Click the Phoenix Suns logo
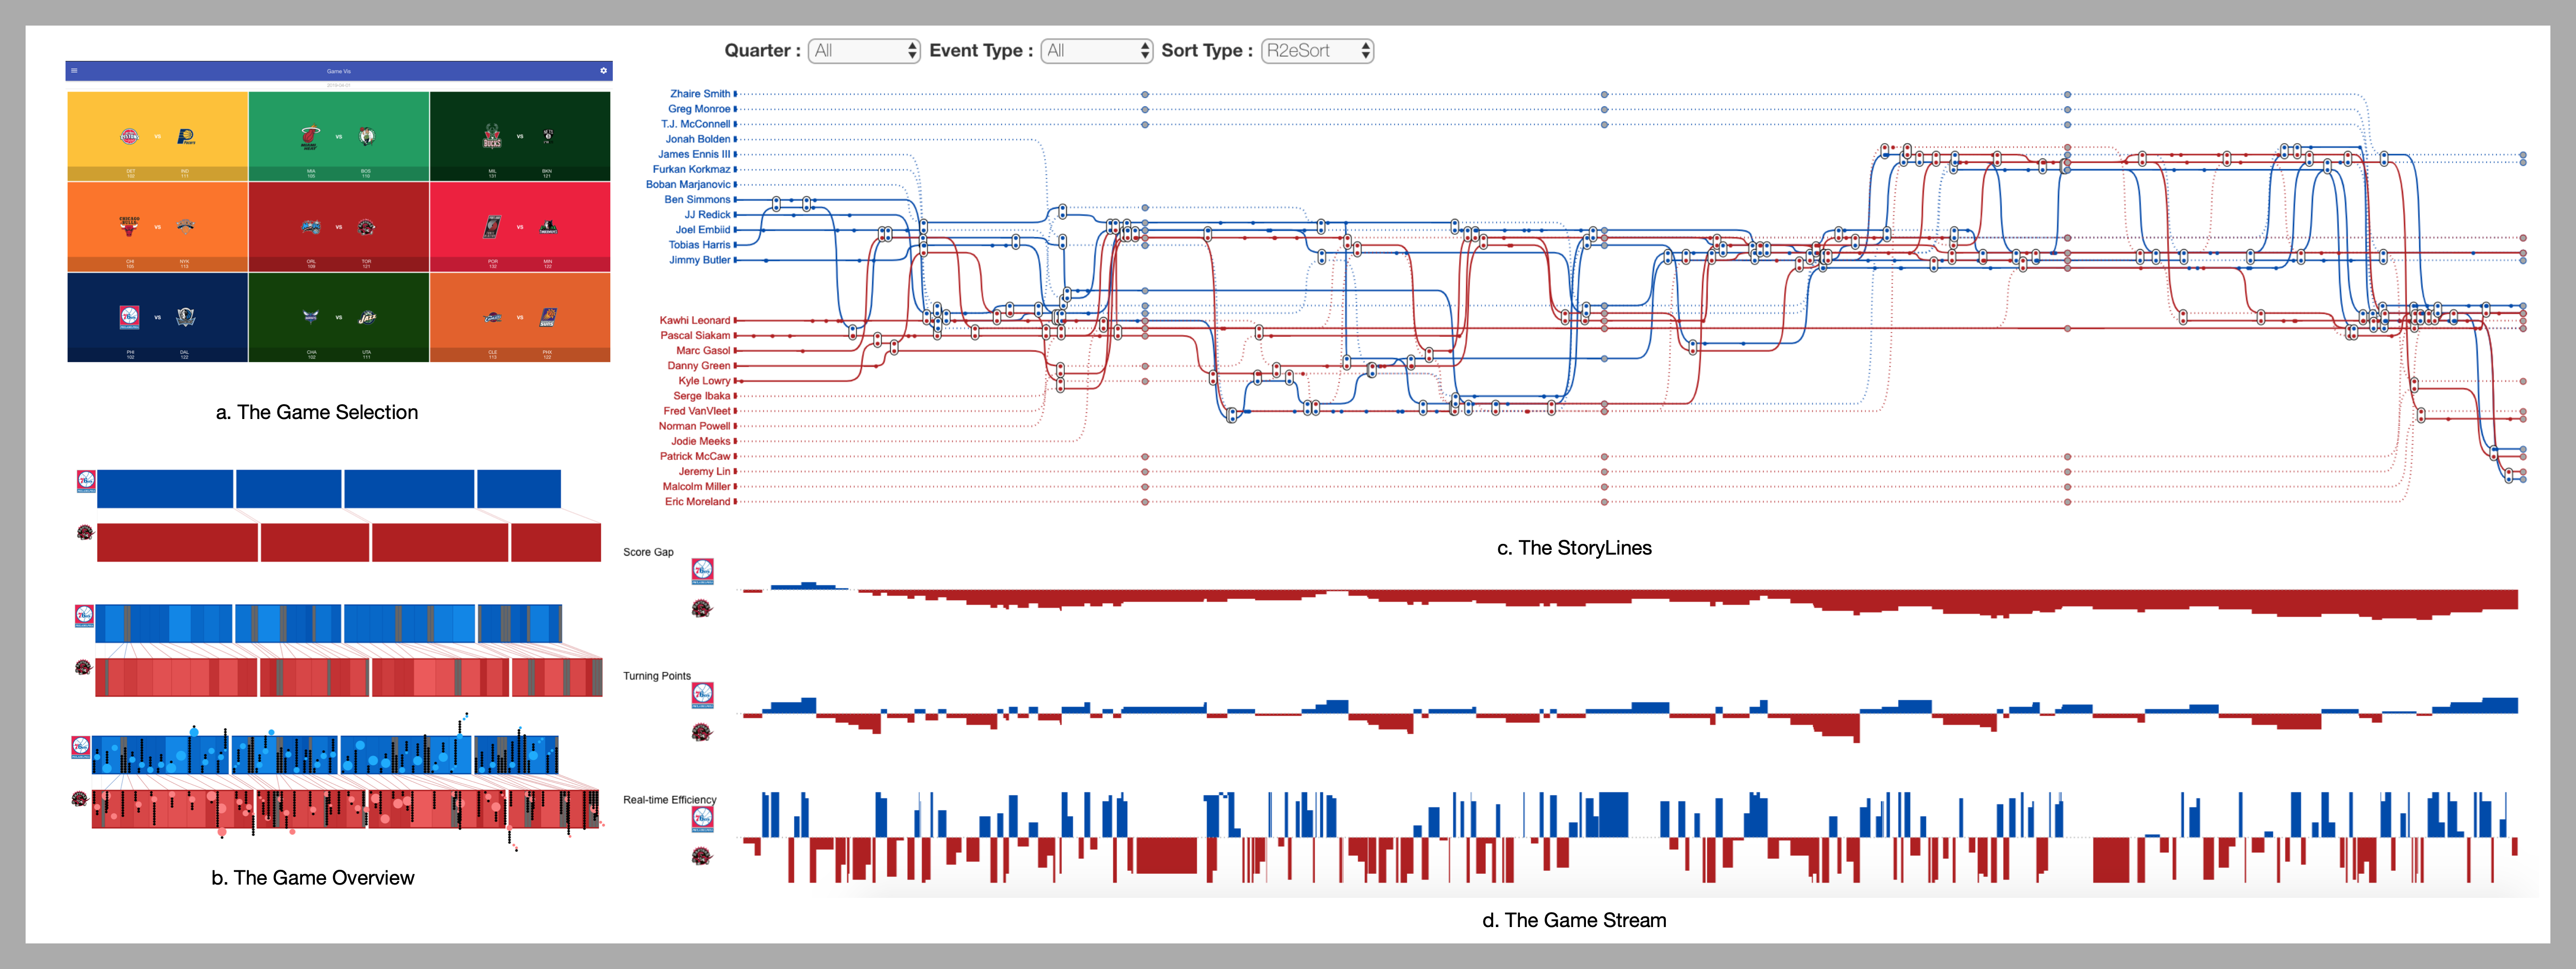 pos(548,317)
